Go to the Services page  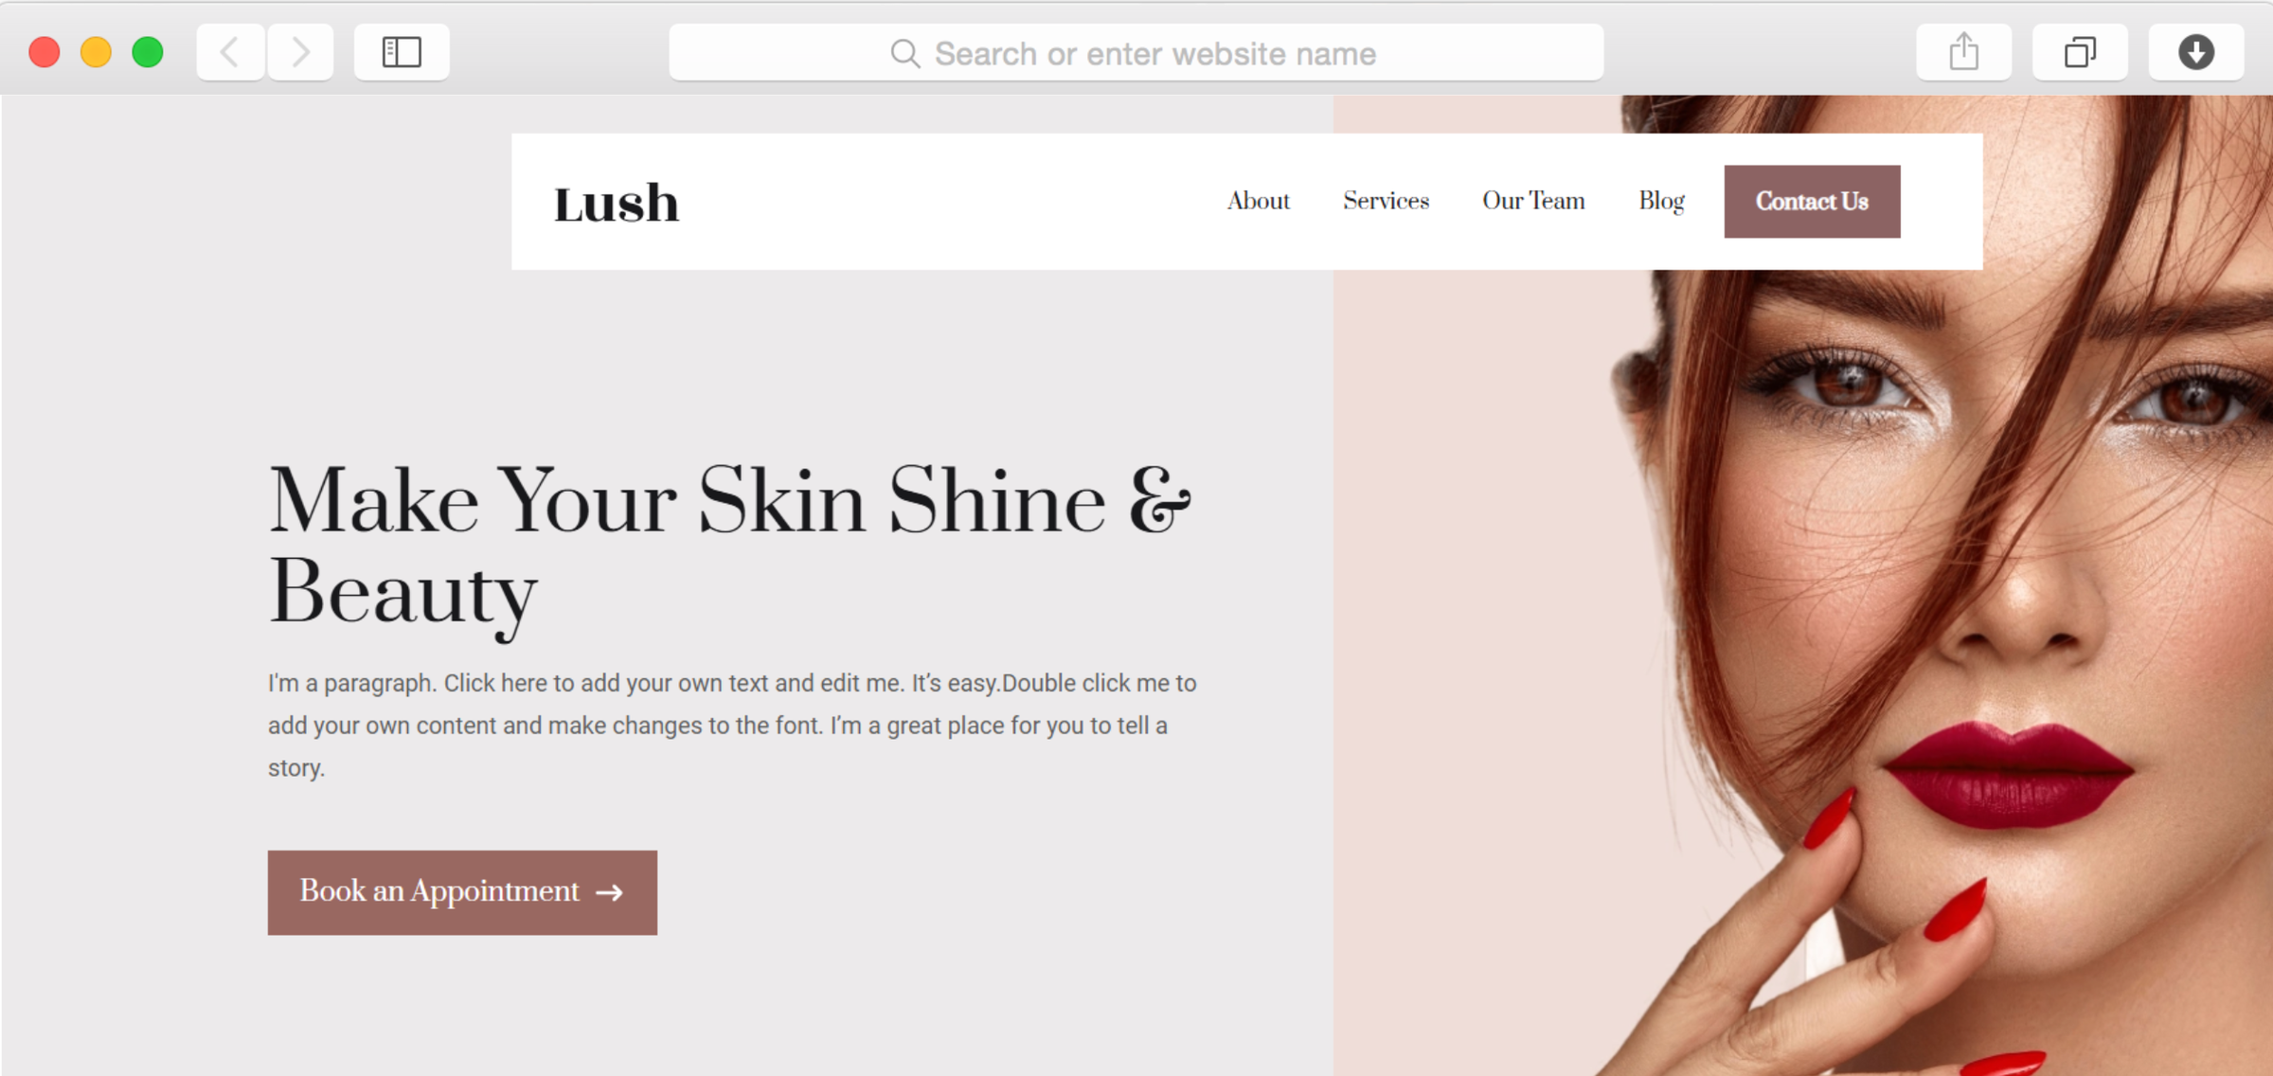[1386, 201]
